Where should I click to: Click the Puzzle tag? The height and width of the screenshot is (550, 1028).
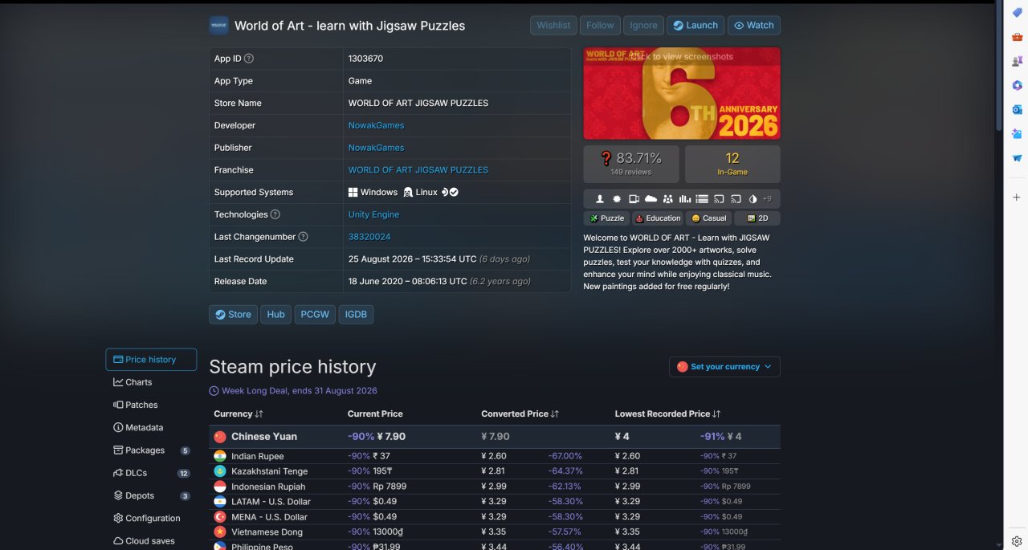pos(606,218)
